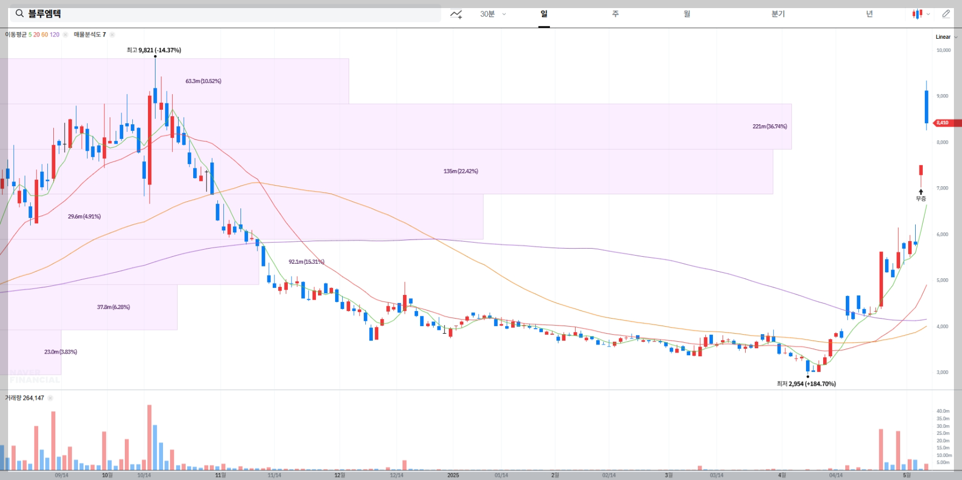Click the 04/14 date axis label

coord(835,475)
